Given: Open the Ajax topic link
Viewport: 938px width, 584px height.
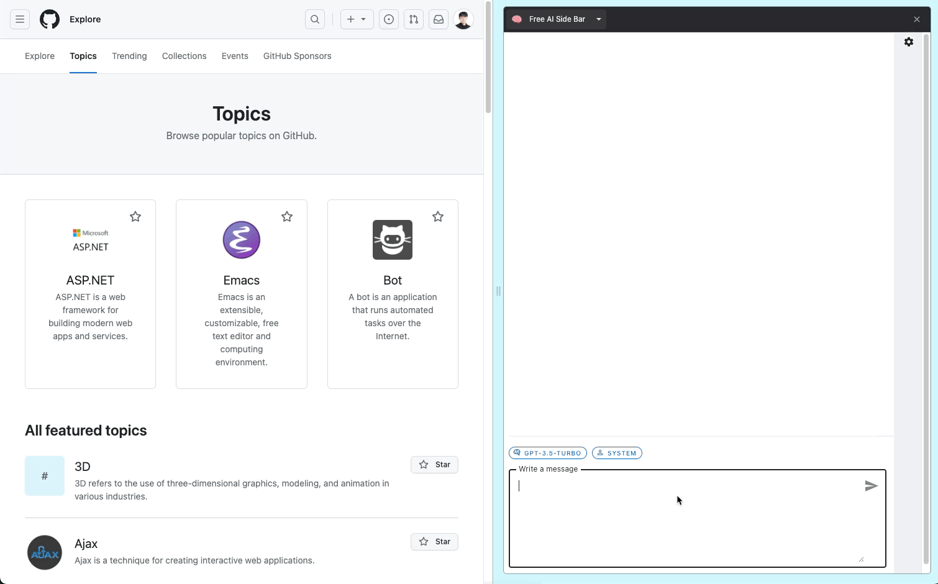Looking at the screenshot, I should (86, 544).
